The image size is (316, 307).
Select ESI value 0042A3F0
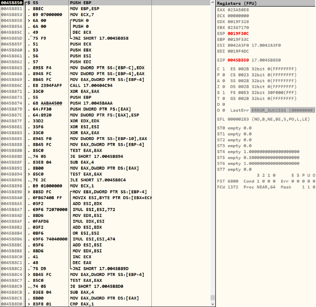(238, 45)
